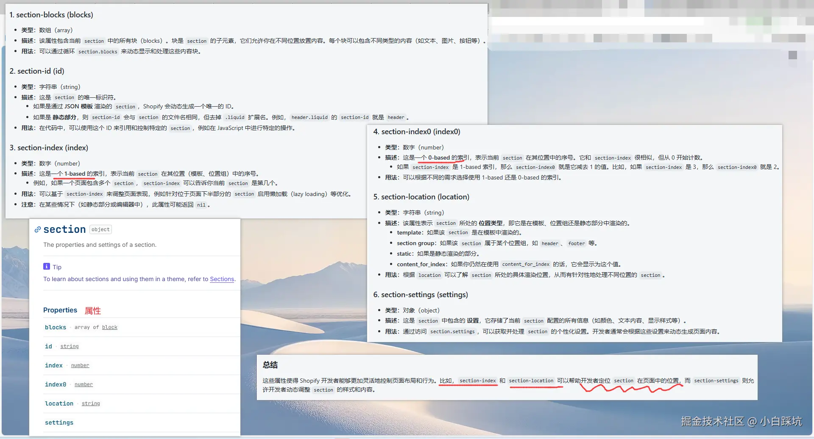Select the id property name

point(48,346)
